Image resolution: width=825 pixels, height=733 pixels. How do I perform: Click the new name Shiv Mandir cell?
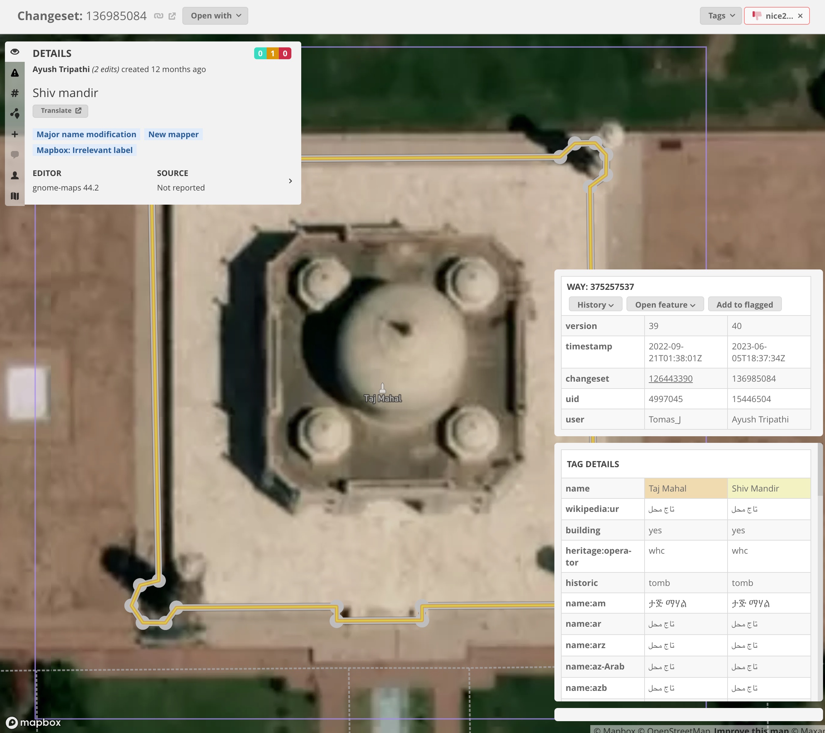coord(769,489)
